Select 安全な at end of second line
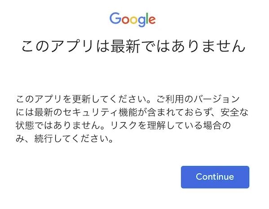The image size is (269, 209). tap(234, 112)
